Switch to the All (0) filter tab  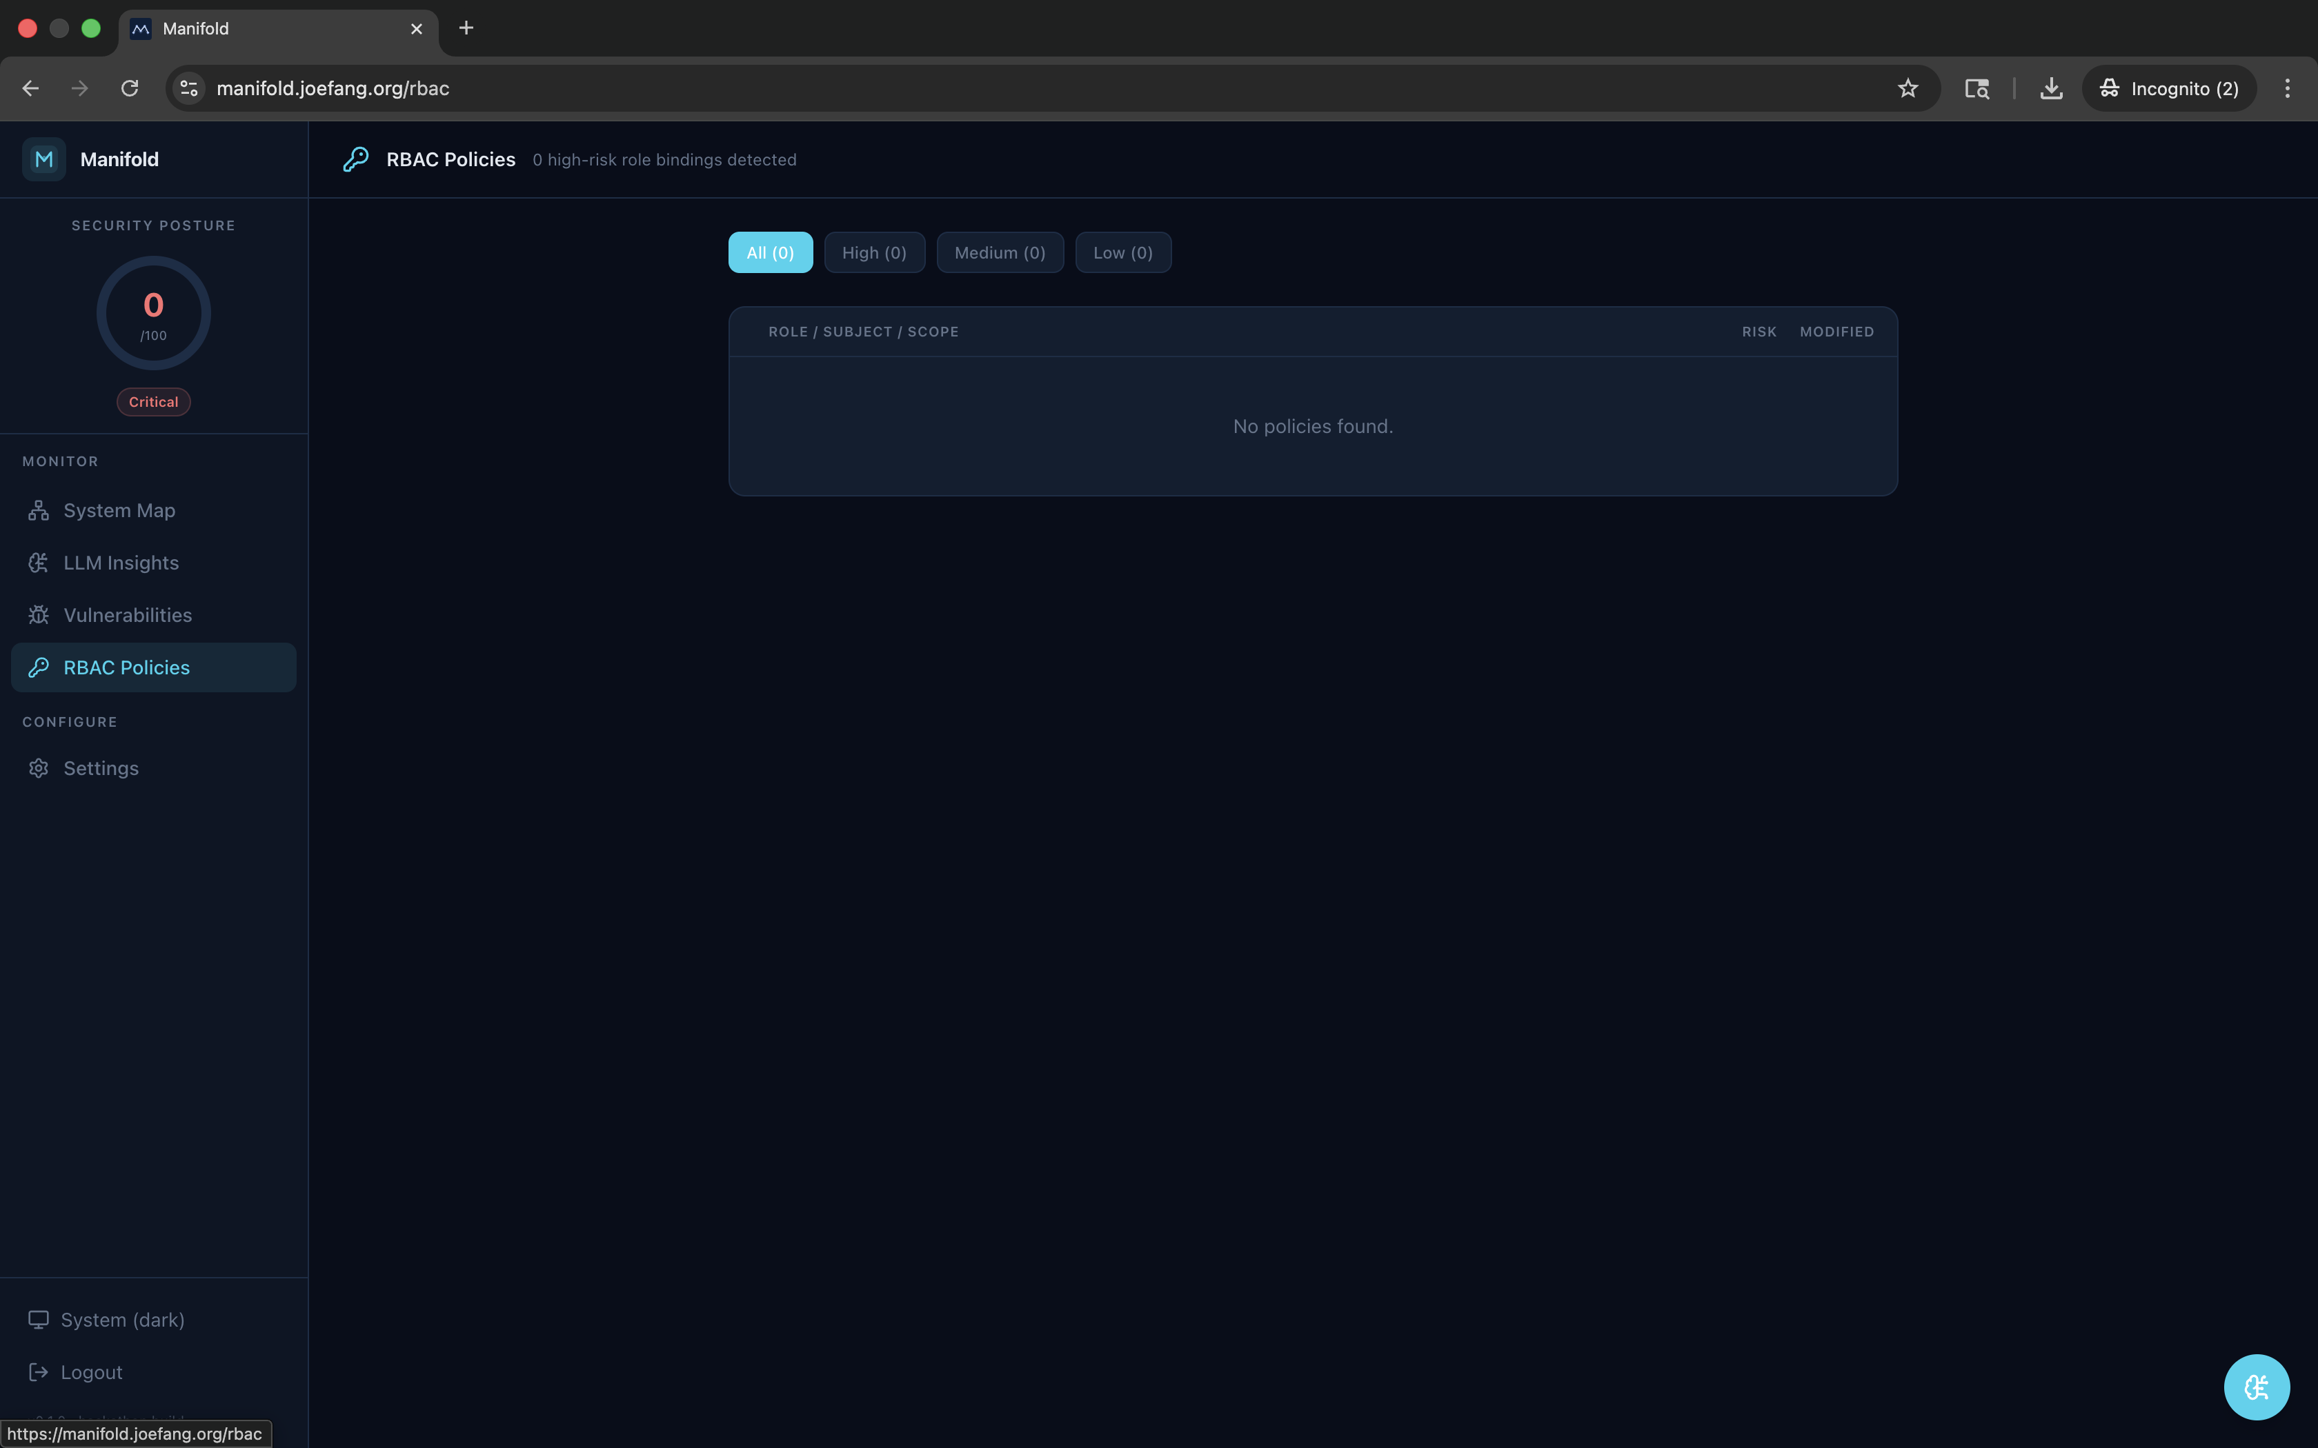click(x=769, y=253)
